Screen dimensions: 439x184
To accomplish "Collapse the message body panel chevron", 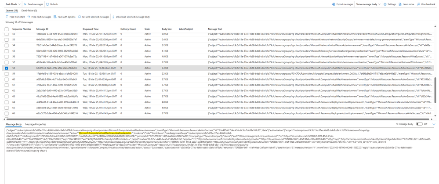I will click(434, 124).
